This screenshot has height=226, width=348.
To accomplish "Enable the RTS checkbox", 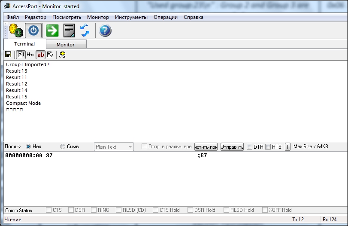I will 268,147.
